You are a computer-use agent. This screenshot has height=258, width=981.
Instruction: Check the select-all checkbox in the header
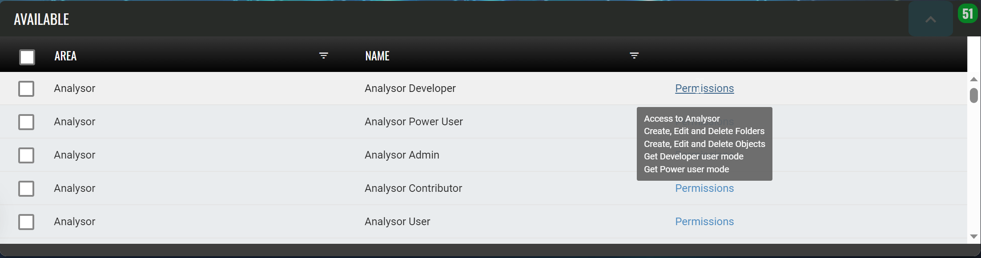[x=26, y=57]
